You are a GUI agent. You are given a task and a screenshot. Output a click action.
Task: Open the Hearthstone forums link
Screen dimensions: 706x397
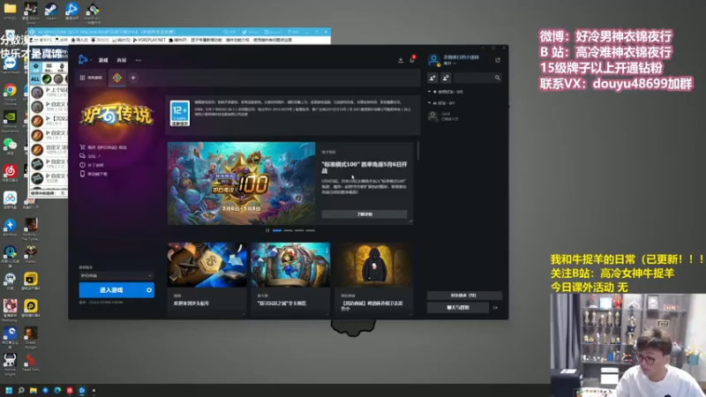[x=90, y=156]
